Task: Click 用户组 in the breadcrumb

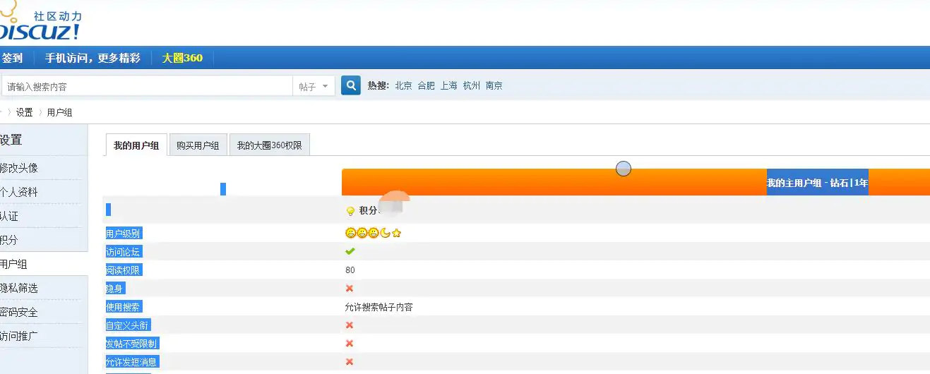Action: (x=60, y=112)
